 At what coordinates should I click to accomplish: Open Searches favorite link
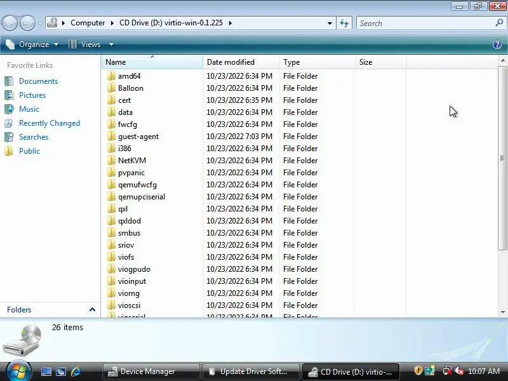(34, 137)
